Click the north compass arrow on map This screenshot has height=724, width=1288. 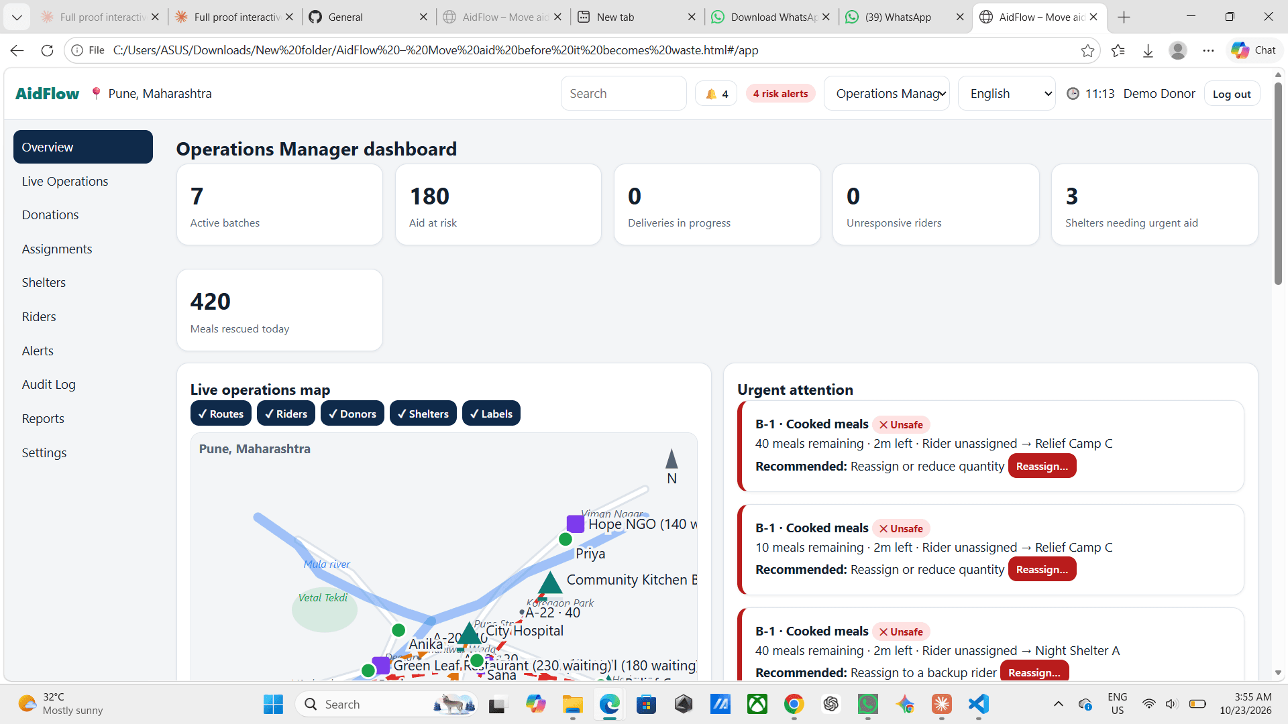tap(672, 459)
